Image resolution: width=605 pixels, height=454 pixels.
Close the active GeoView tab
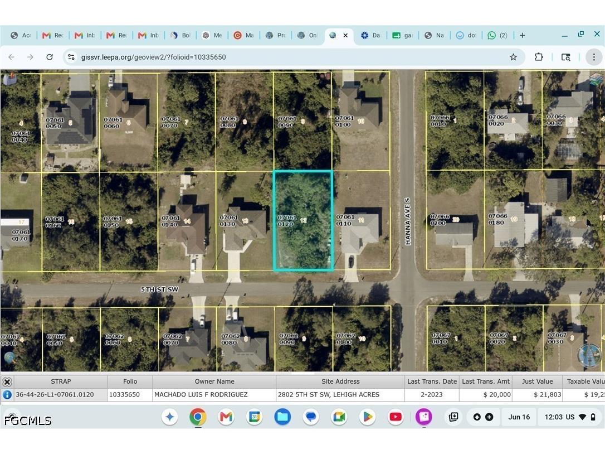point(345,35)
